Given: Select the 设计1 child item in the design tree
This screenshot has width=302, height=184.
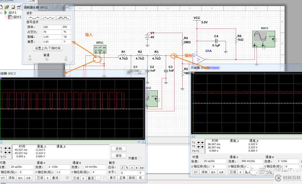Looking at the screenshot, I should (16, 17).
